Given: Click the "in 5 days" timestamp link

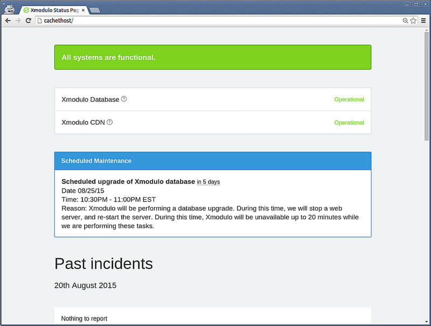Looking at the screenshot, I should point(208,182).
